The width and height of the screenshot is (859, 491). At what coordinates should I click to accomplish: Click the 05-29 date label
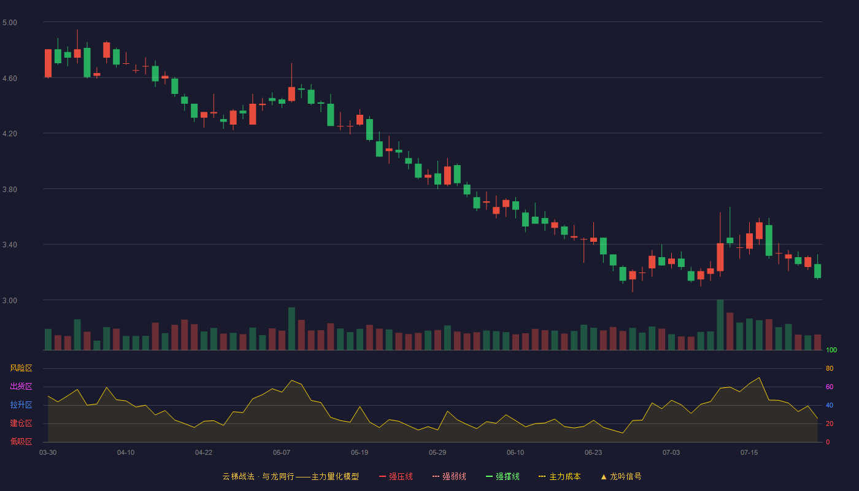[437, 452]
